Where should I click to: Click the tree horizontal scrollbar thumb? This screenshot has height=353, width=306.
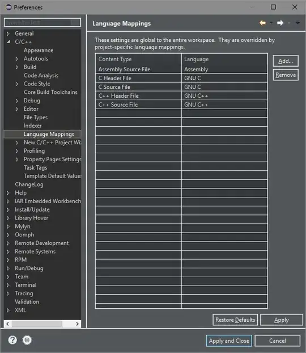click(x=37, y=324)
